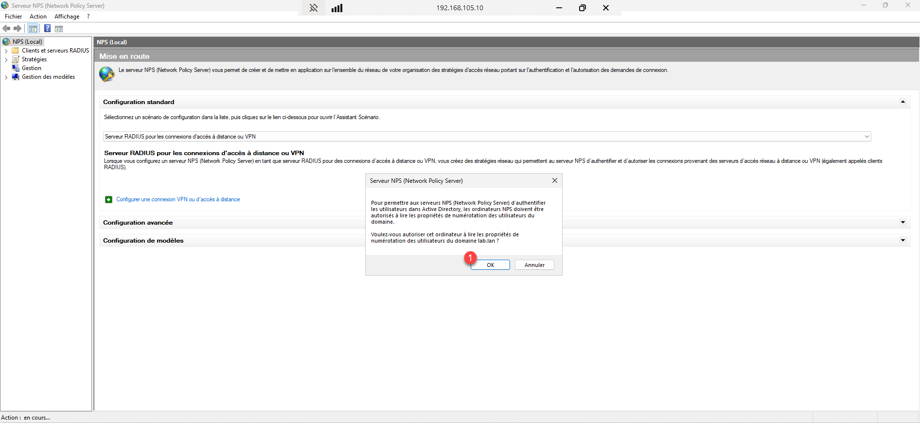Select the NPS (Local) root node
The image size is (920, 423).
[27, 42]
